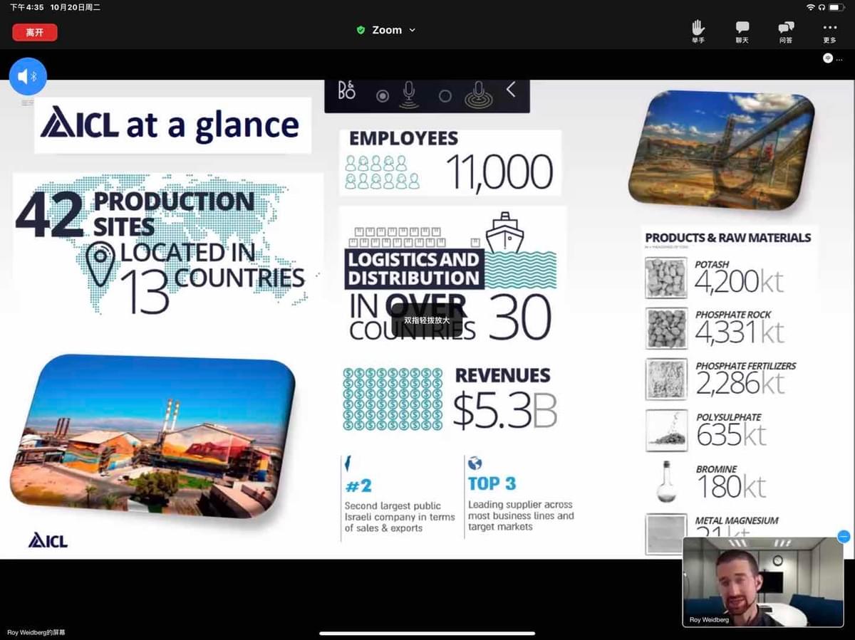Viewport: 855px width, 640px height.
Task: Click the cargo ship icon
Action: pos(505,232)
